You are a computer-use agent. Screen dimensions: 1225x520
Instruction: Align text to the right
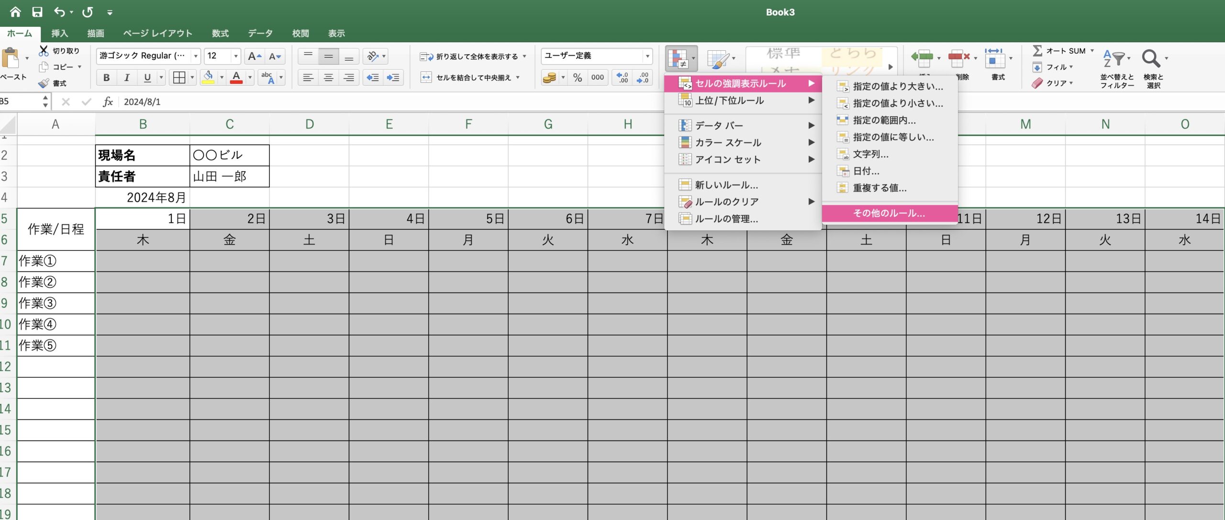[349, 78]
